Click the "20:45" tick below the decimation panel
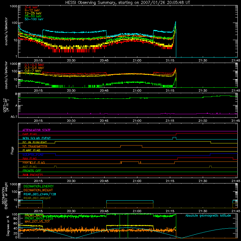 coord(104,211)
